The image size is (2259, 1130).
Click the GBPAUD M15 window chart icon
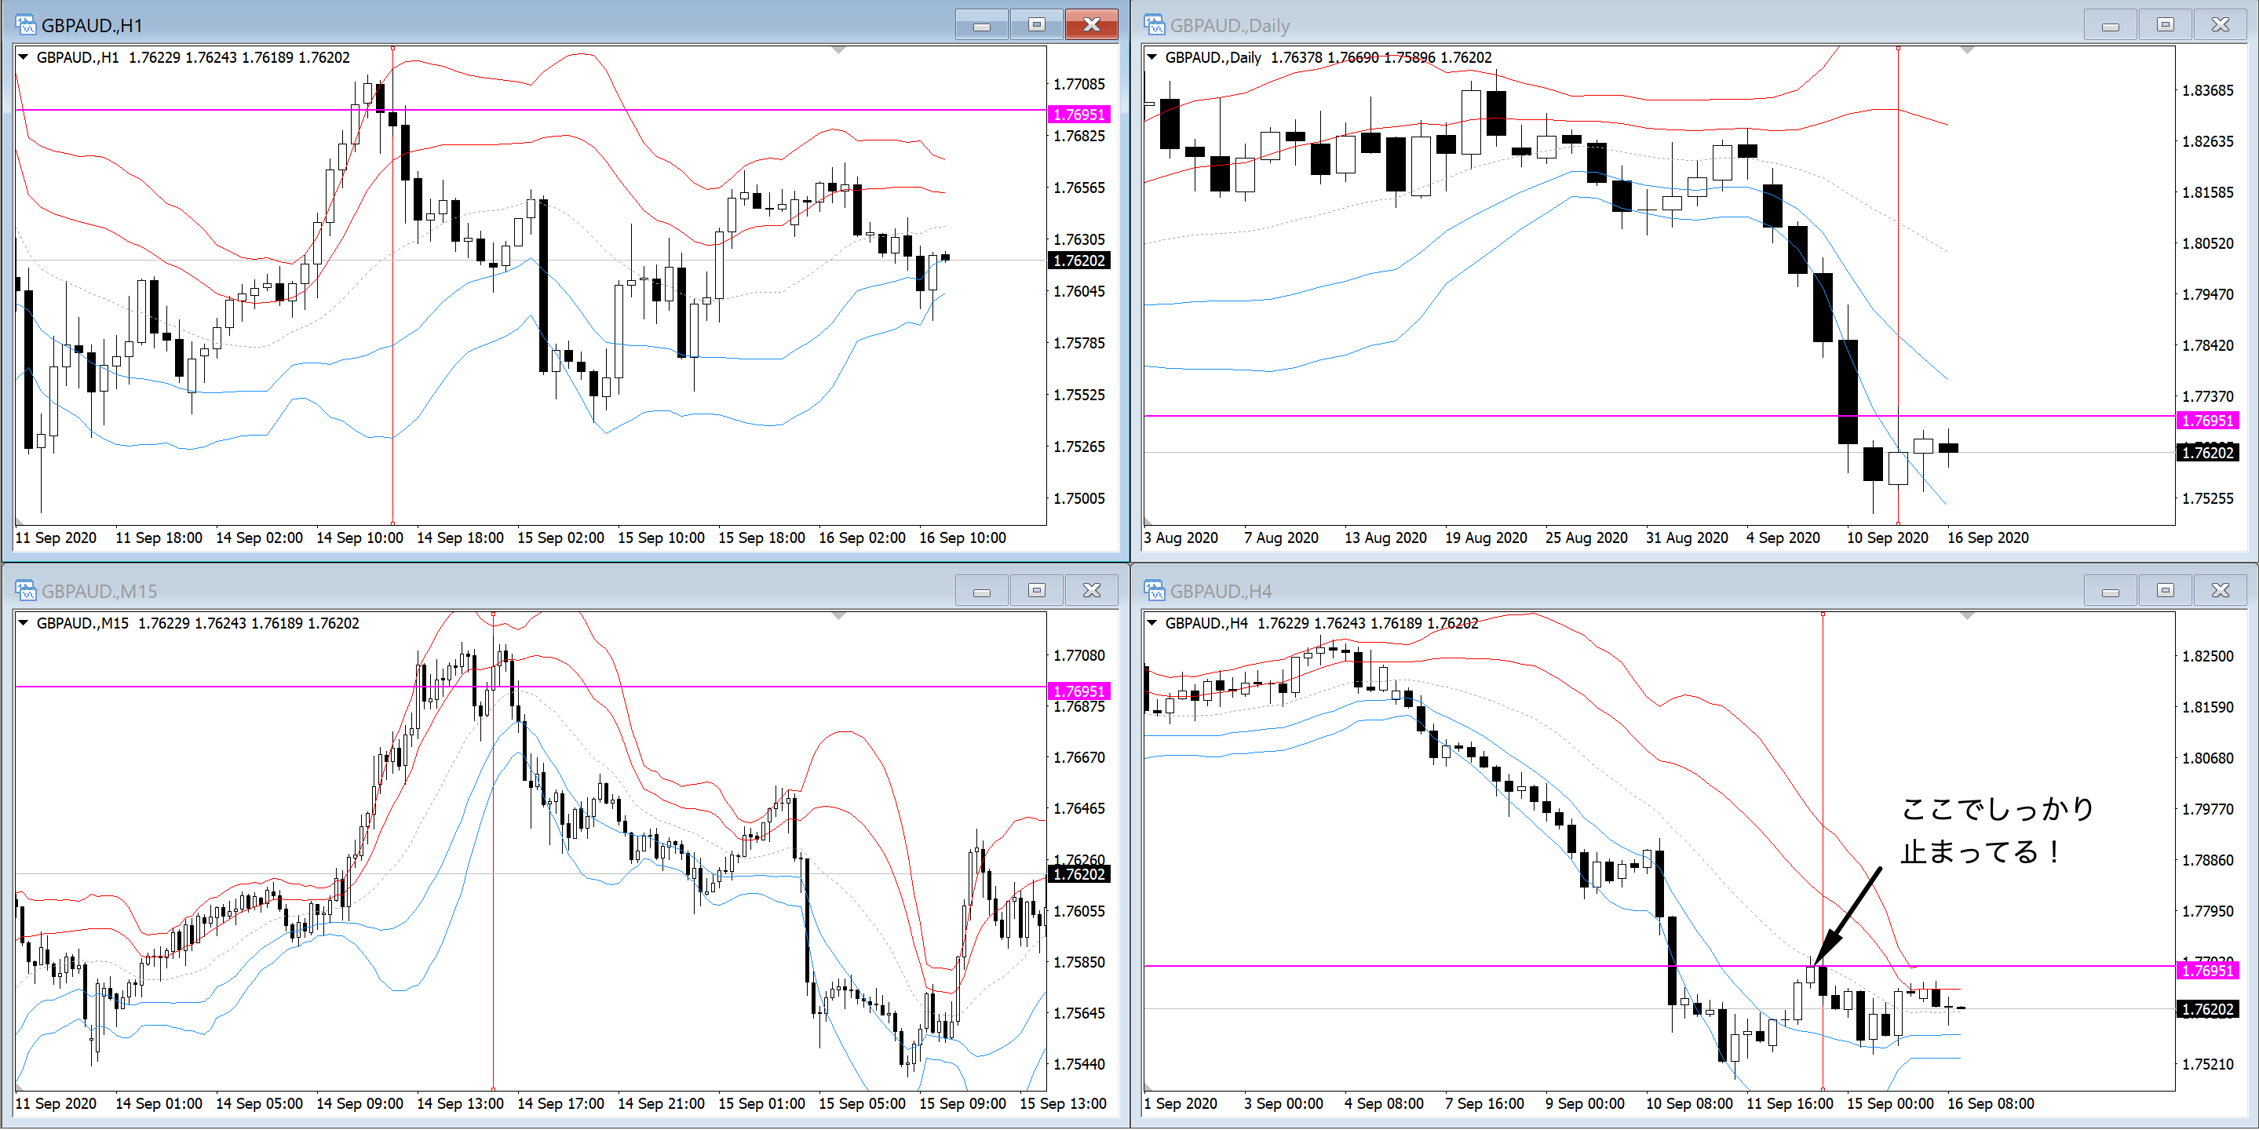click(x=25, y=590)
